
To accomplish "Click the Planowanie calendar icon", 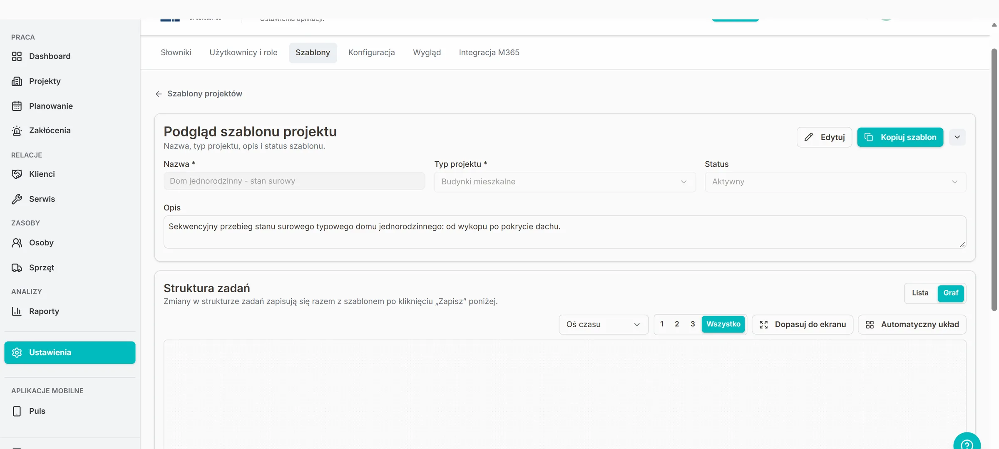I will point(17,106).
